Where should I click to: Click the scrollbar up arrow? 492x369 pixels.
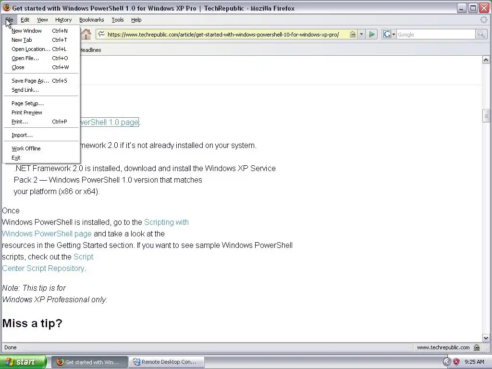[486, 60]
